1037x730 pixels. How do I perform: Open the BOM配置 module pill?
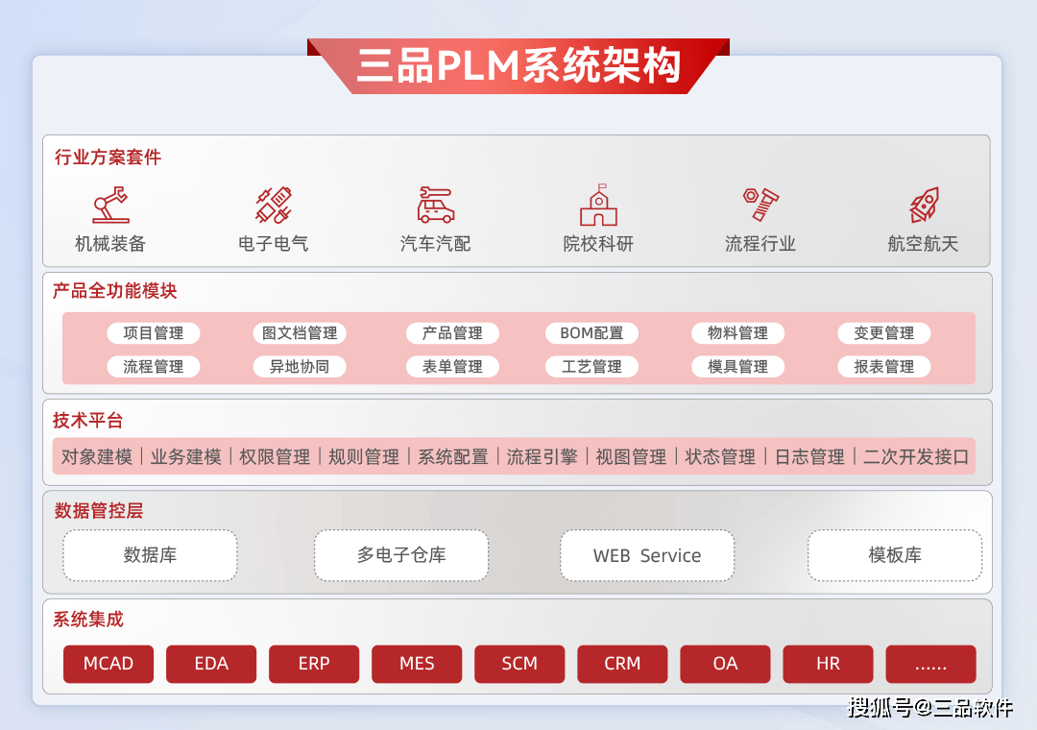[591, 333]
